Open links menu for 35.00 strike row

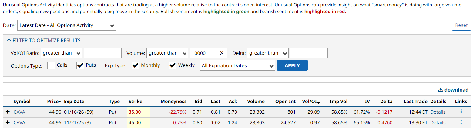click(461, 112)
